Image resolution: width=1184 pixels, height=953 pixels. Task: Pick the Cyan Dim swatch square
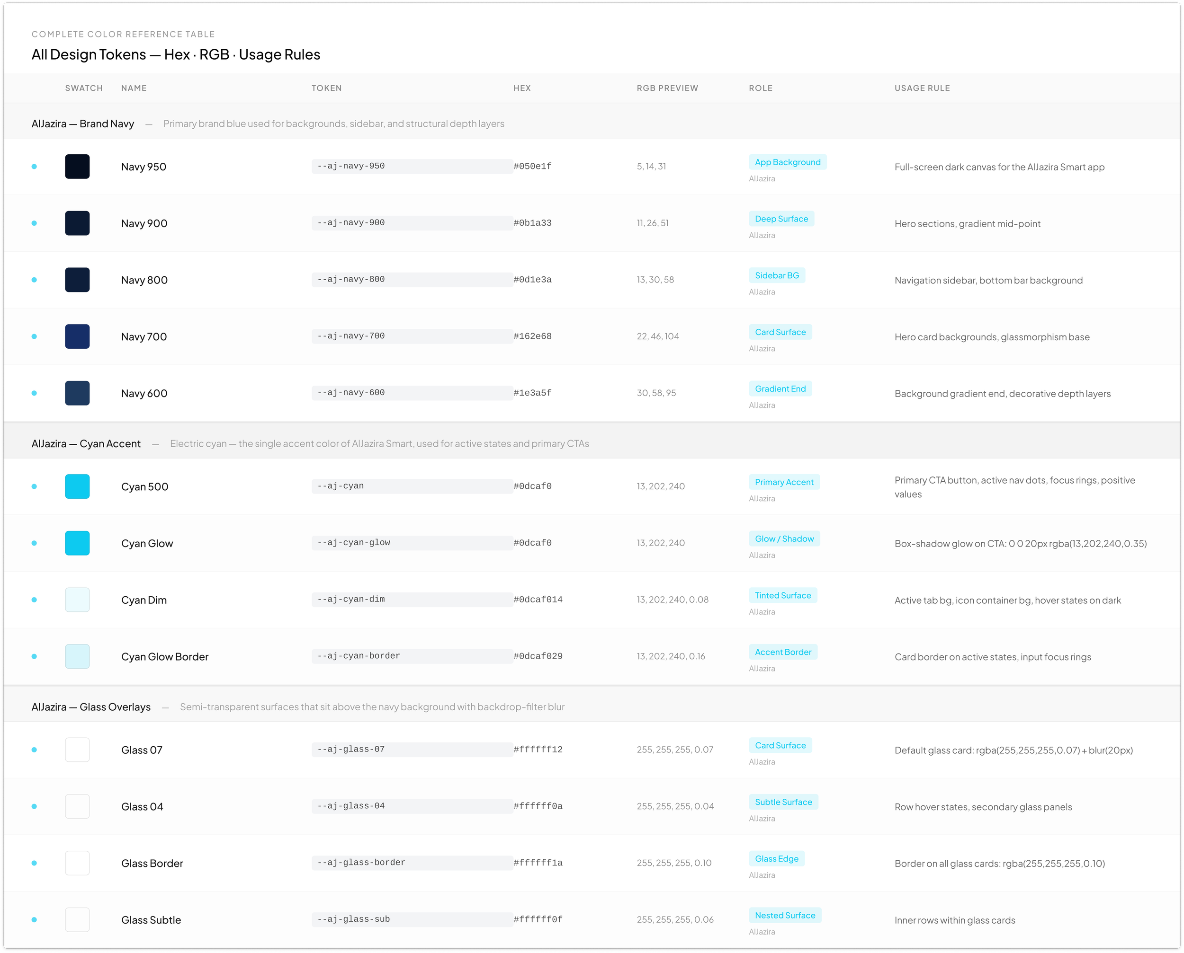pos(78,600)
